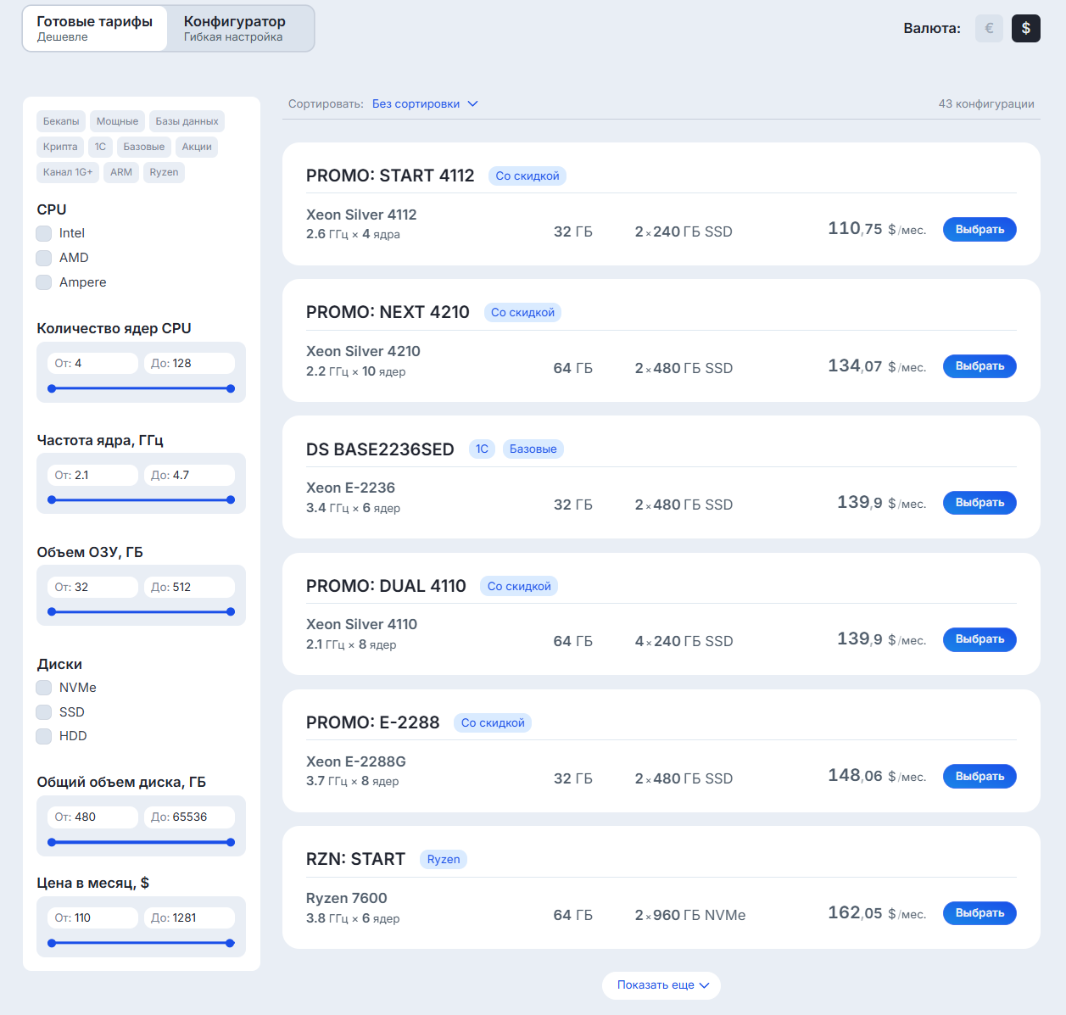Click the right handle of RAM slider
Viewport: 1066px width, 1015px height.
coord(231,611)
